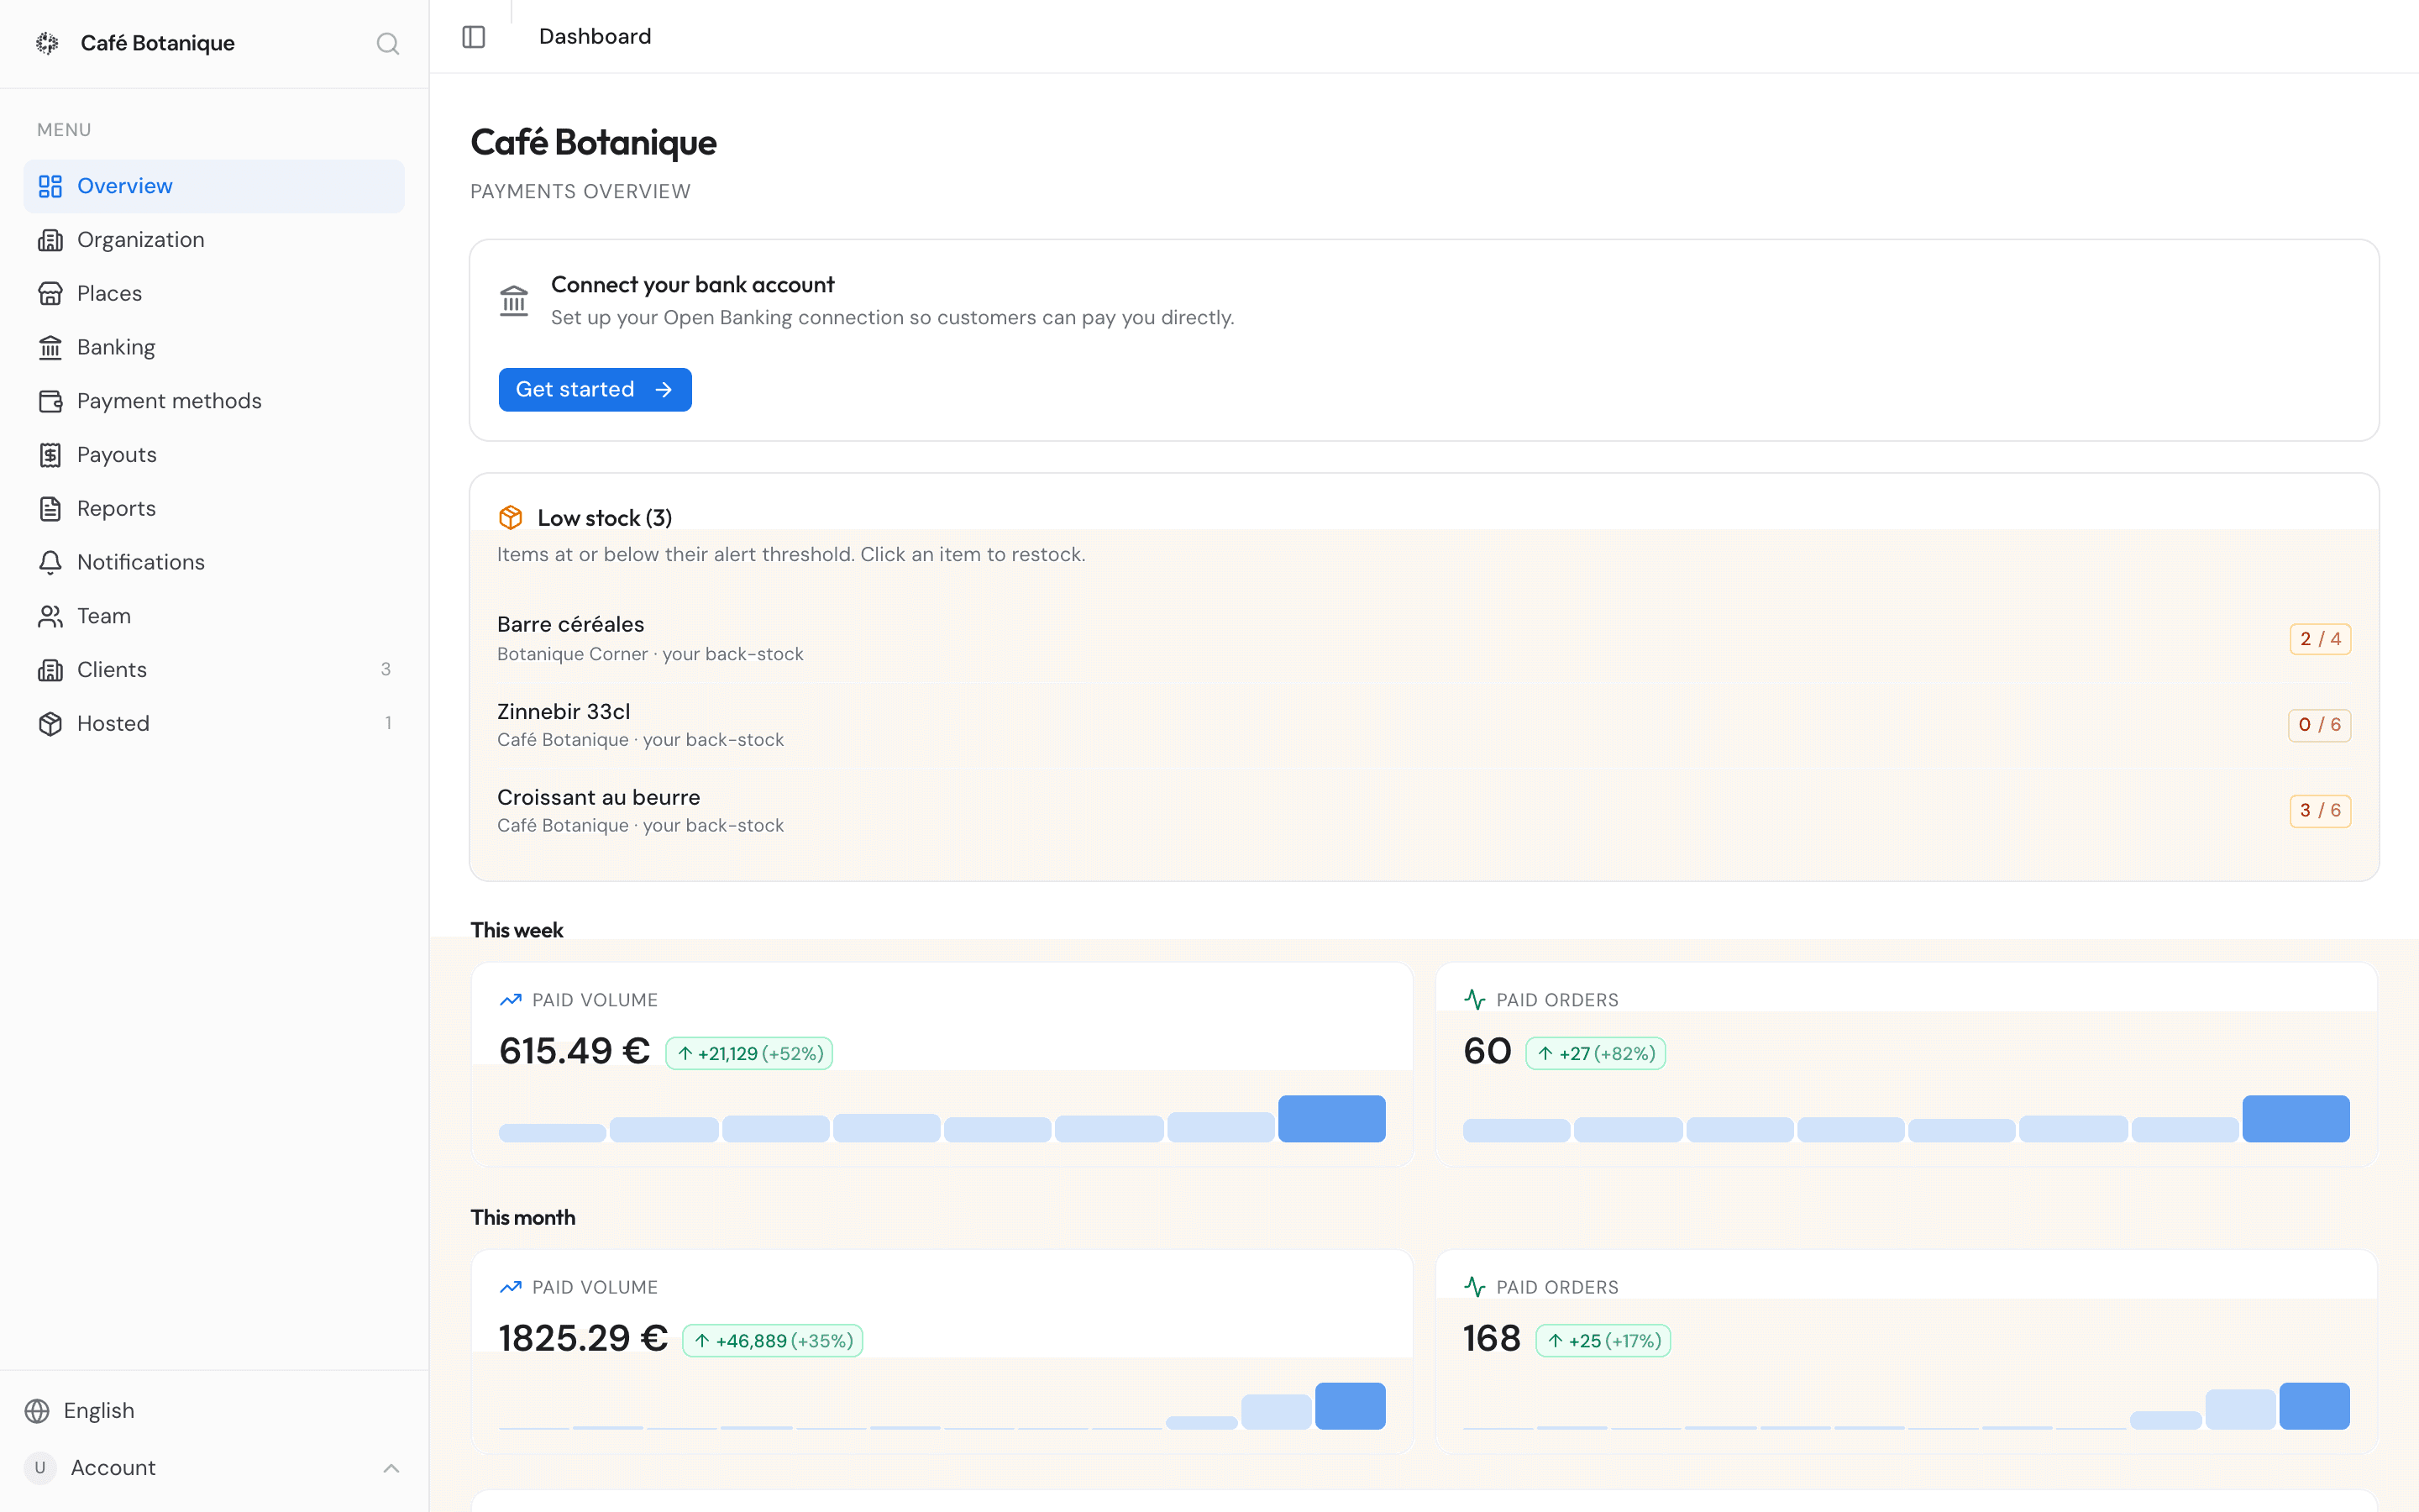Expand the Account menu chevron

click(391, 1468)
